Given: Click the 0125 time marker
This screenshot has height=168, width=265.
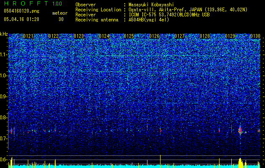Looking at the screenshot, I should 129,36.
